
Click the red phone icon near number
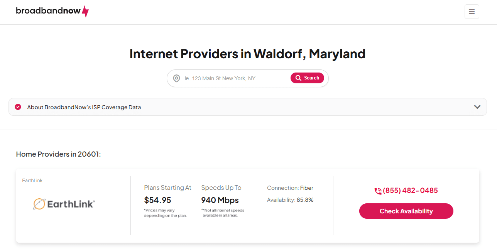point(378,191)
